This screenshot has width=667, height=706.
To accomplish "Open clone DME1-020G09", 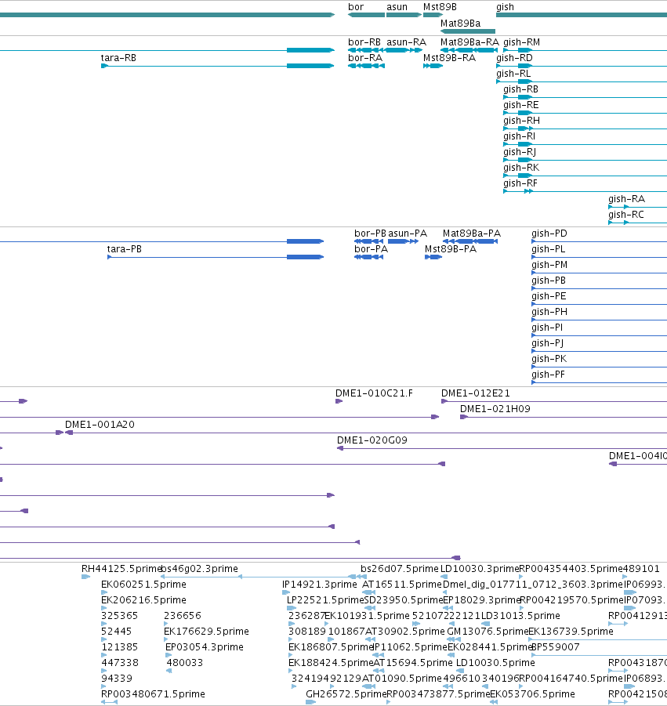I will pyautogui.click(x=372, y=440).
